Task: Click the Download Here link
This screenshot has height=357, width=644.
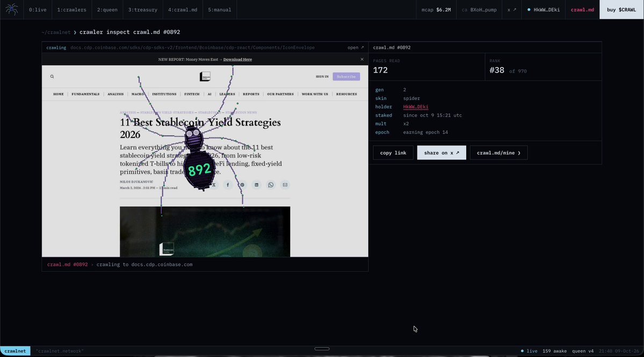Action: point(237,60)
